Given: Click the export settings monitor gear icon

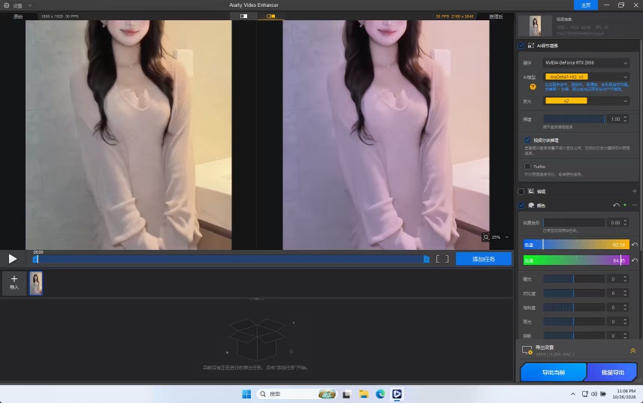Looking at the screenshot, I should pos(527,350).
